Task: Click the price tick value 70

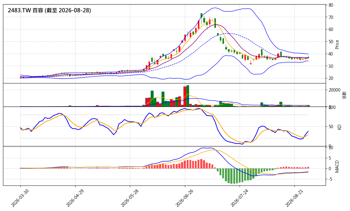Action: 331,17
